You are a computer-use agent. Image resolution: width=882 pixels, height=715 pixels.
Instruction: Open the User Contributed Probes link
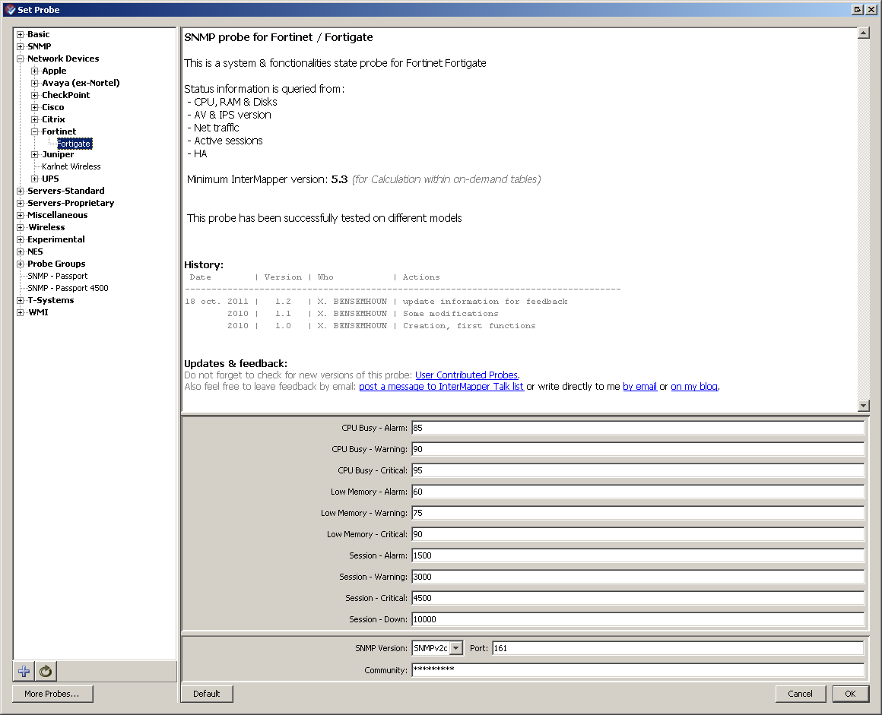click(466, 375)
